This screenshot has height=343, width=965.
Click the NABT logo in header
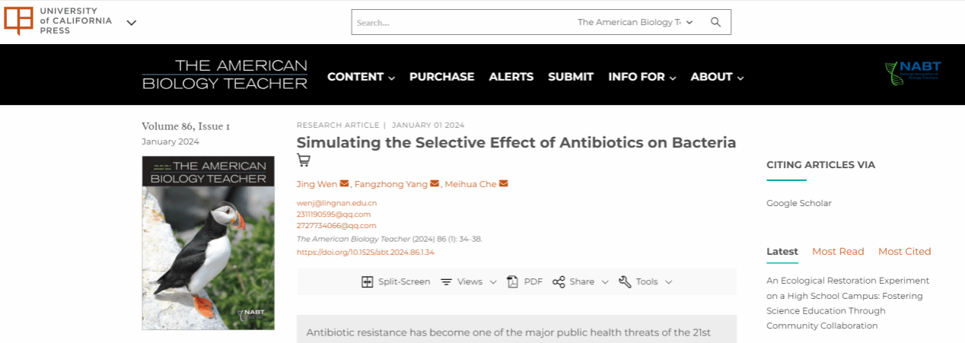[912, 72]
